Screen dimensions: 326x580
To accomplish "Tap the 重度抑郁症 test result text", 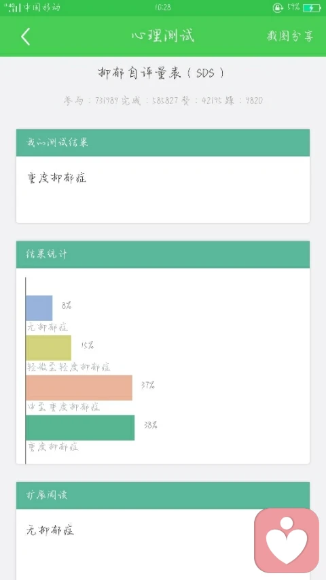I will [57, 178].
